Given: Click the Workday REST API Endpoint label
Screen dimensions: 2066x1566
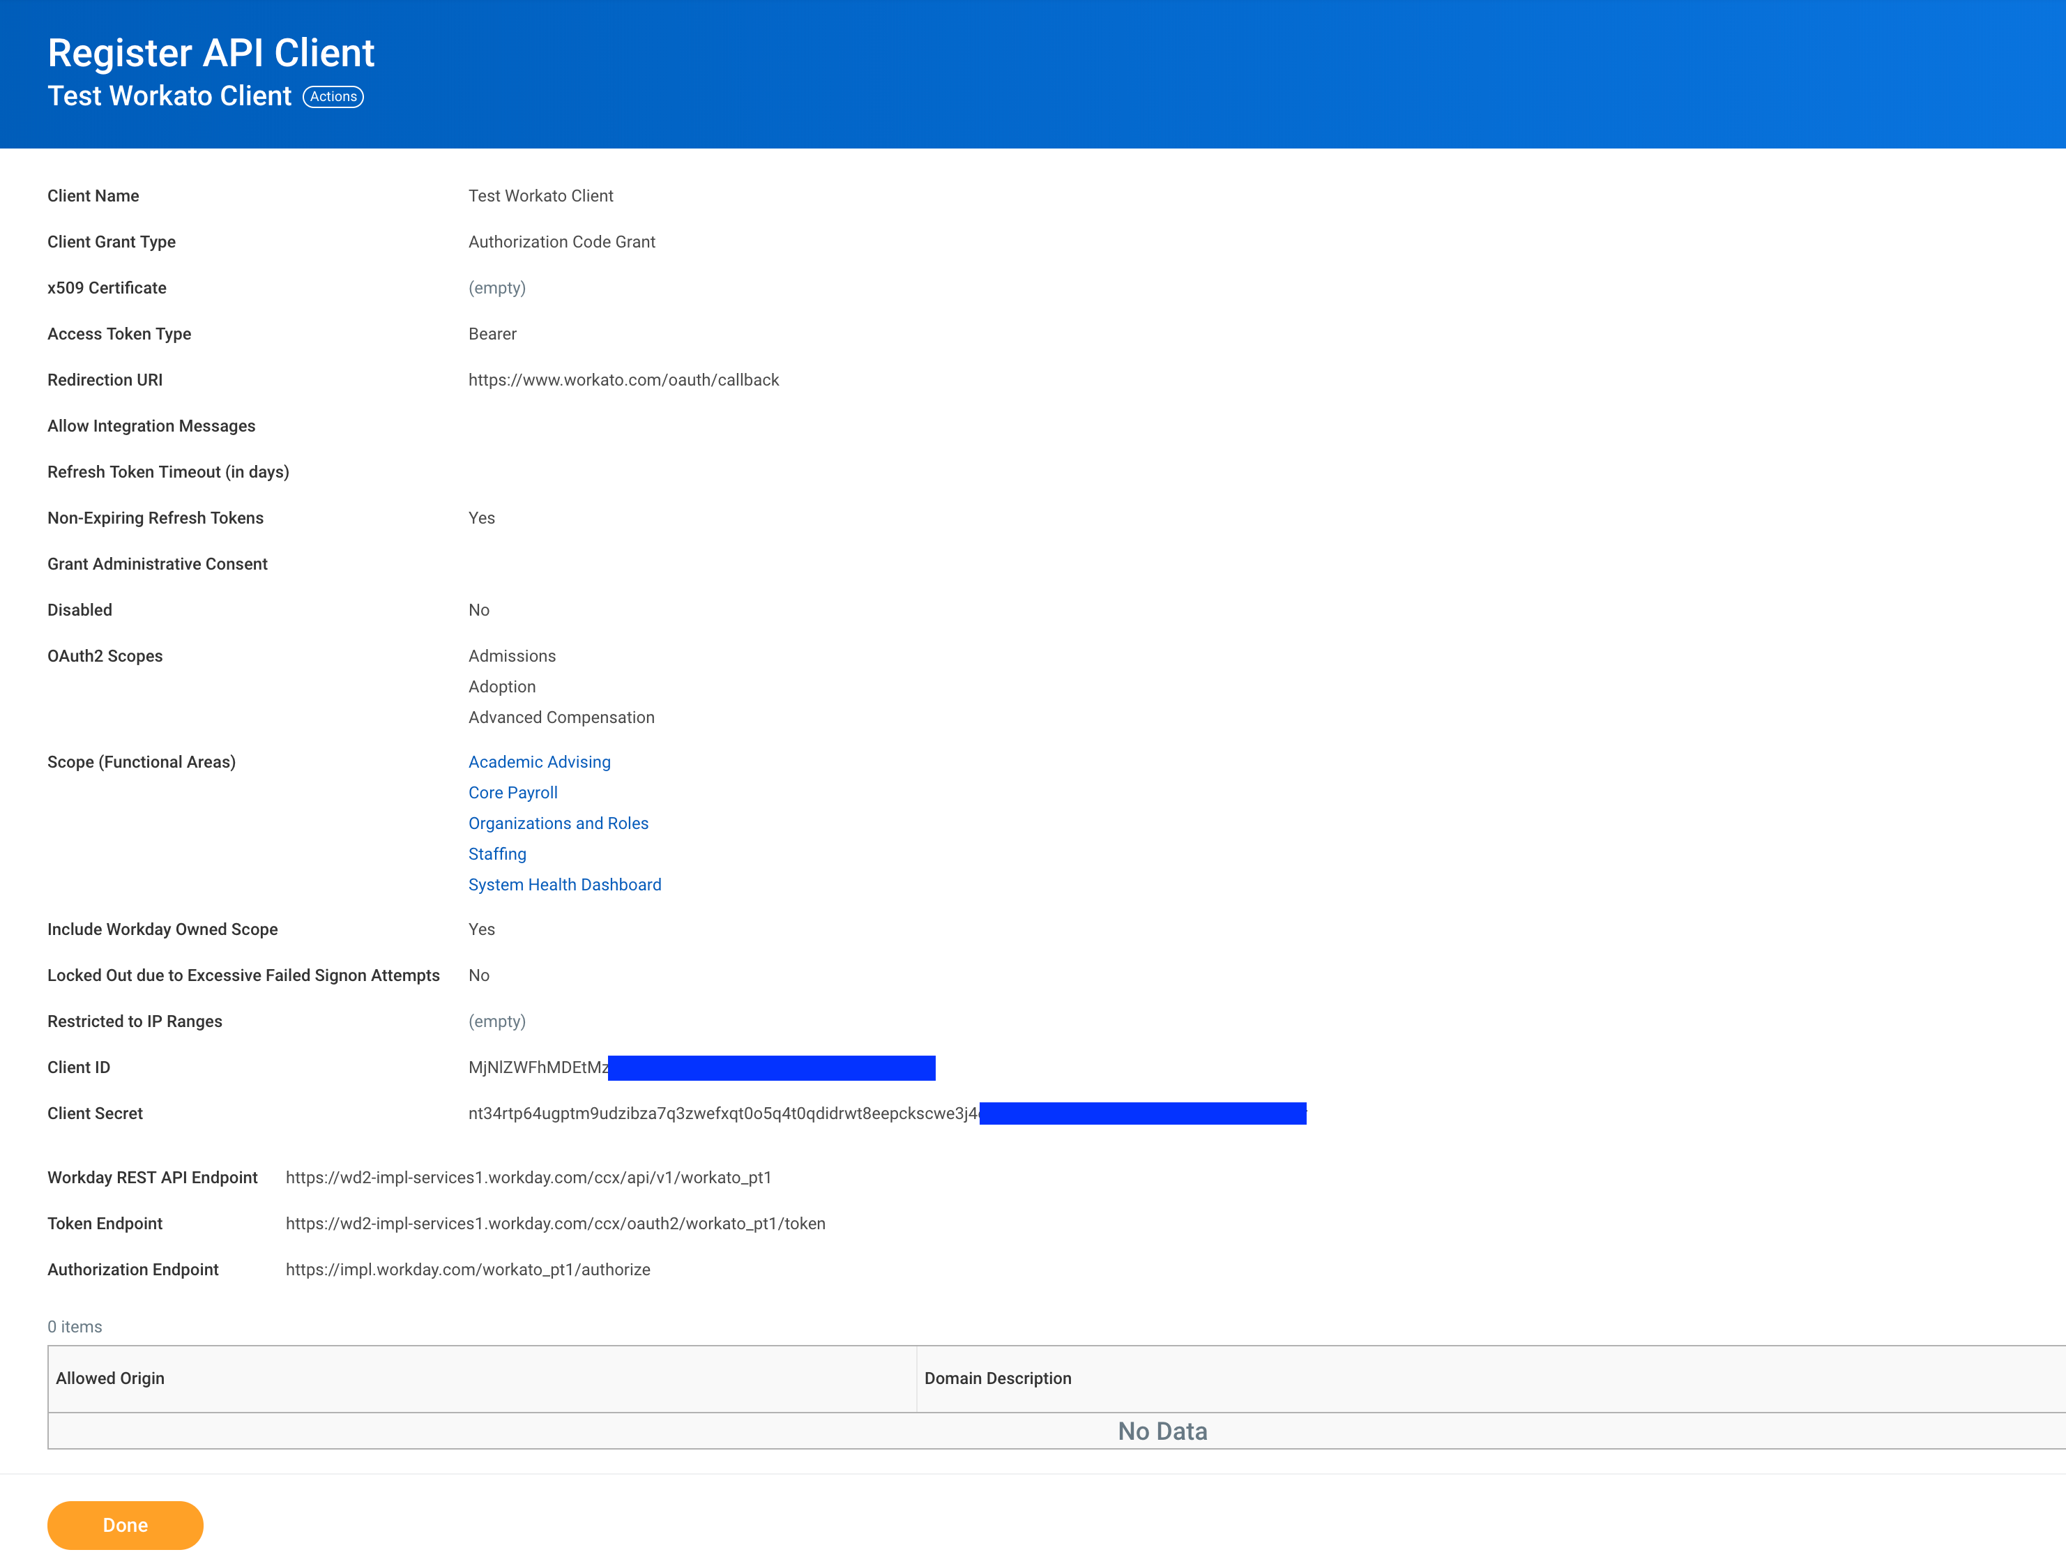Looking at the screenshot, I should click(x=152, y=1178).
